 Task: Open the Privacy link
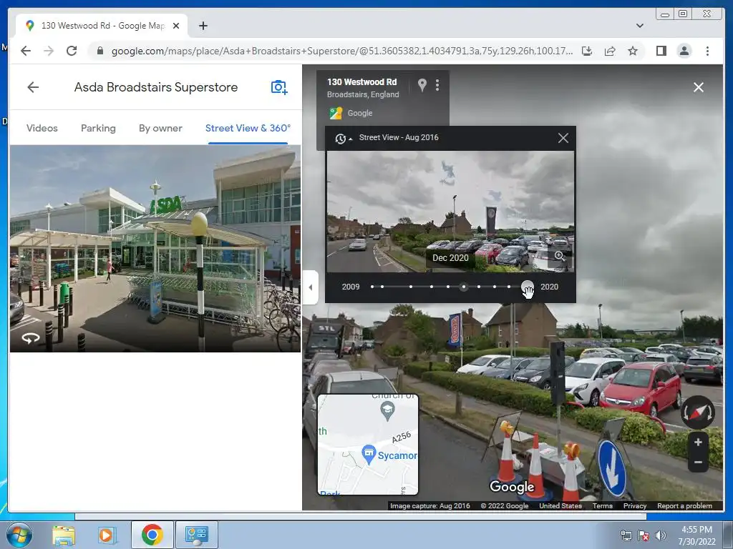[x=635, y=505]
